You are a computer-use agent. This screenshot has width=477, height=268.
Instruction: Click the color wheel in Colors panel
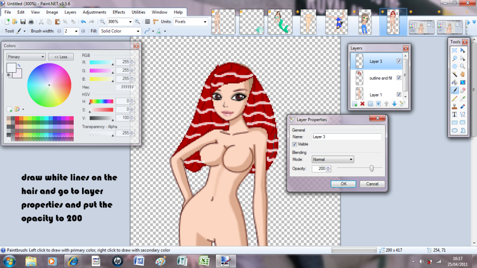(49, 85)
